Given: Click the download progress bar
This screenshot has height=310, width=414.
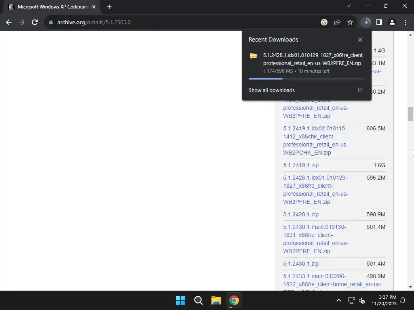Looking at the screenshot, I should [306, 79].
